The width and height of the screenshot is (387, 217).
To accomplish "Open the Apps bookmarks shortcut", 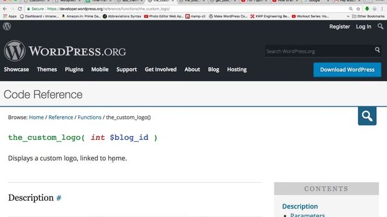I will pyautogui.click(x=10, y=16).
